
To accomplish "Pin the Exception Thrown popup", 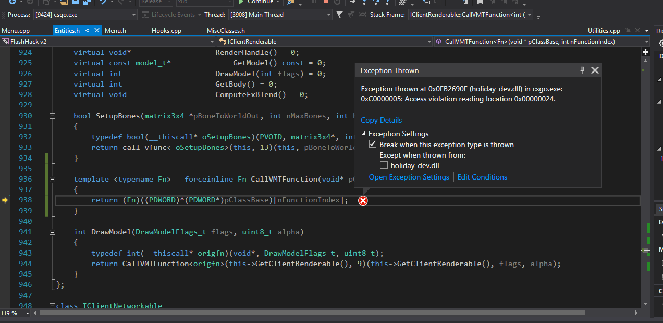I will 582,70.
